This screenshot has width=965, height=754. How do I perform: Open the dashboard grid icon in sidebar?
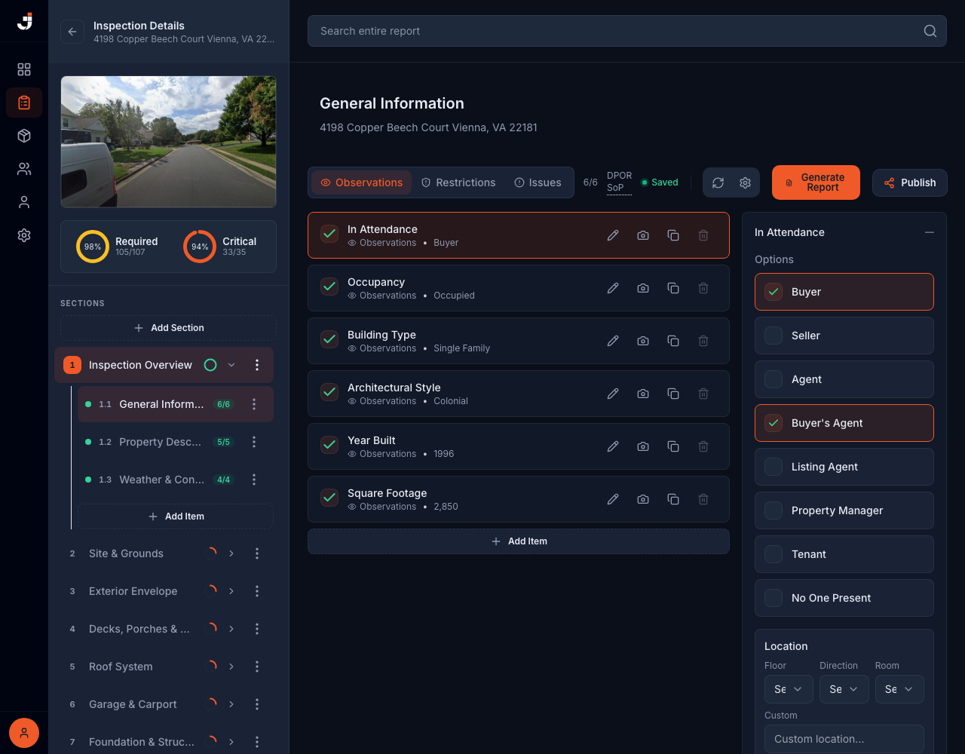click(24, 69)
